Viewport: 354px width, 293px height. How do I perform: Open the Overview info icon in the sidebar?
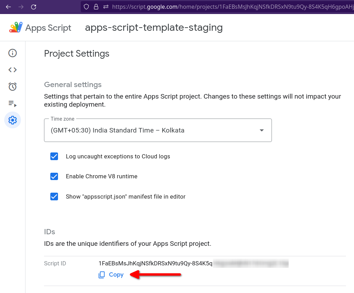[x=13, y=53]
